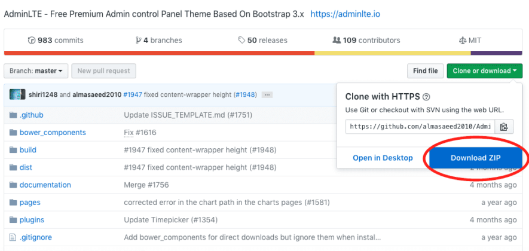
Task: Open the Branch: master dropdown
Action: click(36, 71)
